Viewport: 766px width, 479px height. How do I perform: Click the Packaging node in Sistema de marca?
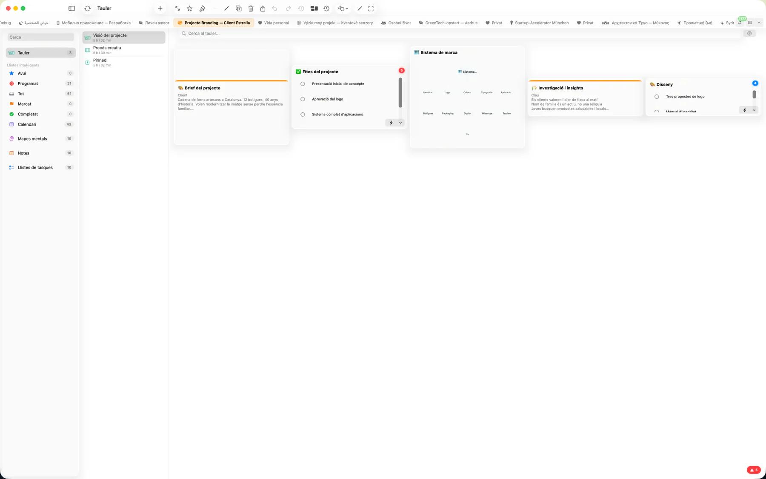click(x=447, y=114)
